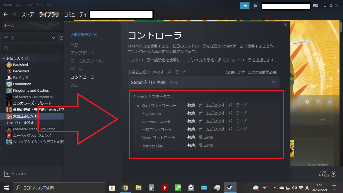Toggle the favorite star icon
This screenshot has height=193, width=343.
[330, 102]
